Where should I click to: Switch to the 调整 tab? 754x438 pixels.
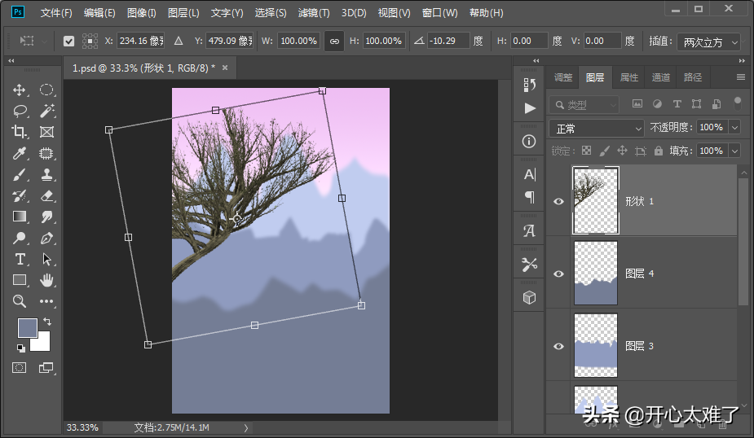tap(563, 77)
